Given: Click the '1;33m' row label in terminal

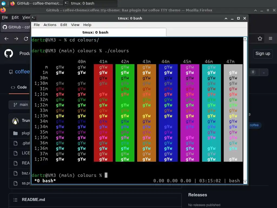Looking at the screenshot, I should [41, 116].
